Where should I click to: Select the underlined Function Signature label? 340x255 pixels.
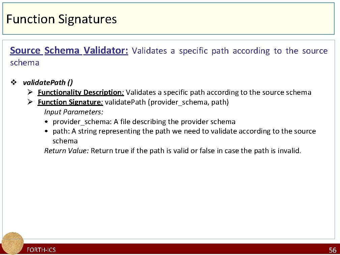tap(70, 102)
